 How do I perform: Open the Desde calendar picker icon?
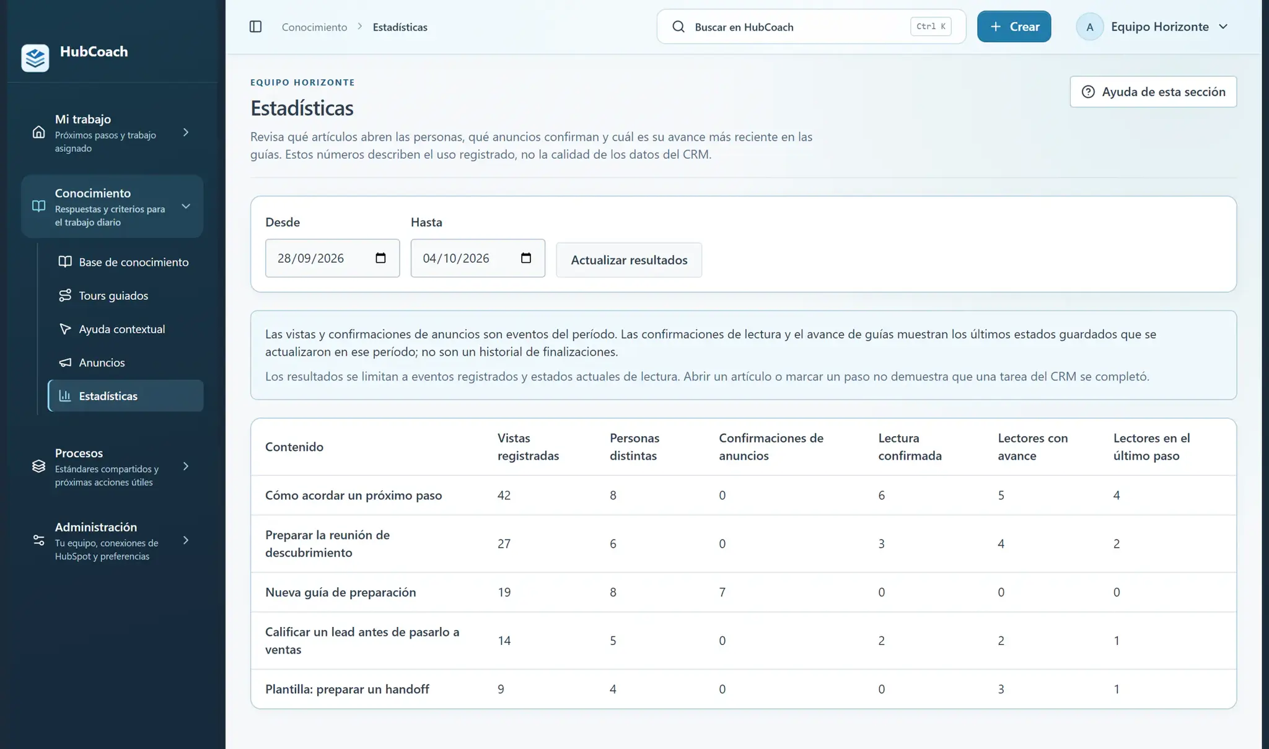(x=380, y=258)
